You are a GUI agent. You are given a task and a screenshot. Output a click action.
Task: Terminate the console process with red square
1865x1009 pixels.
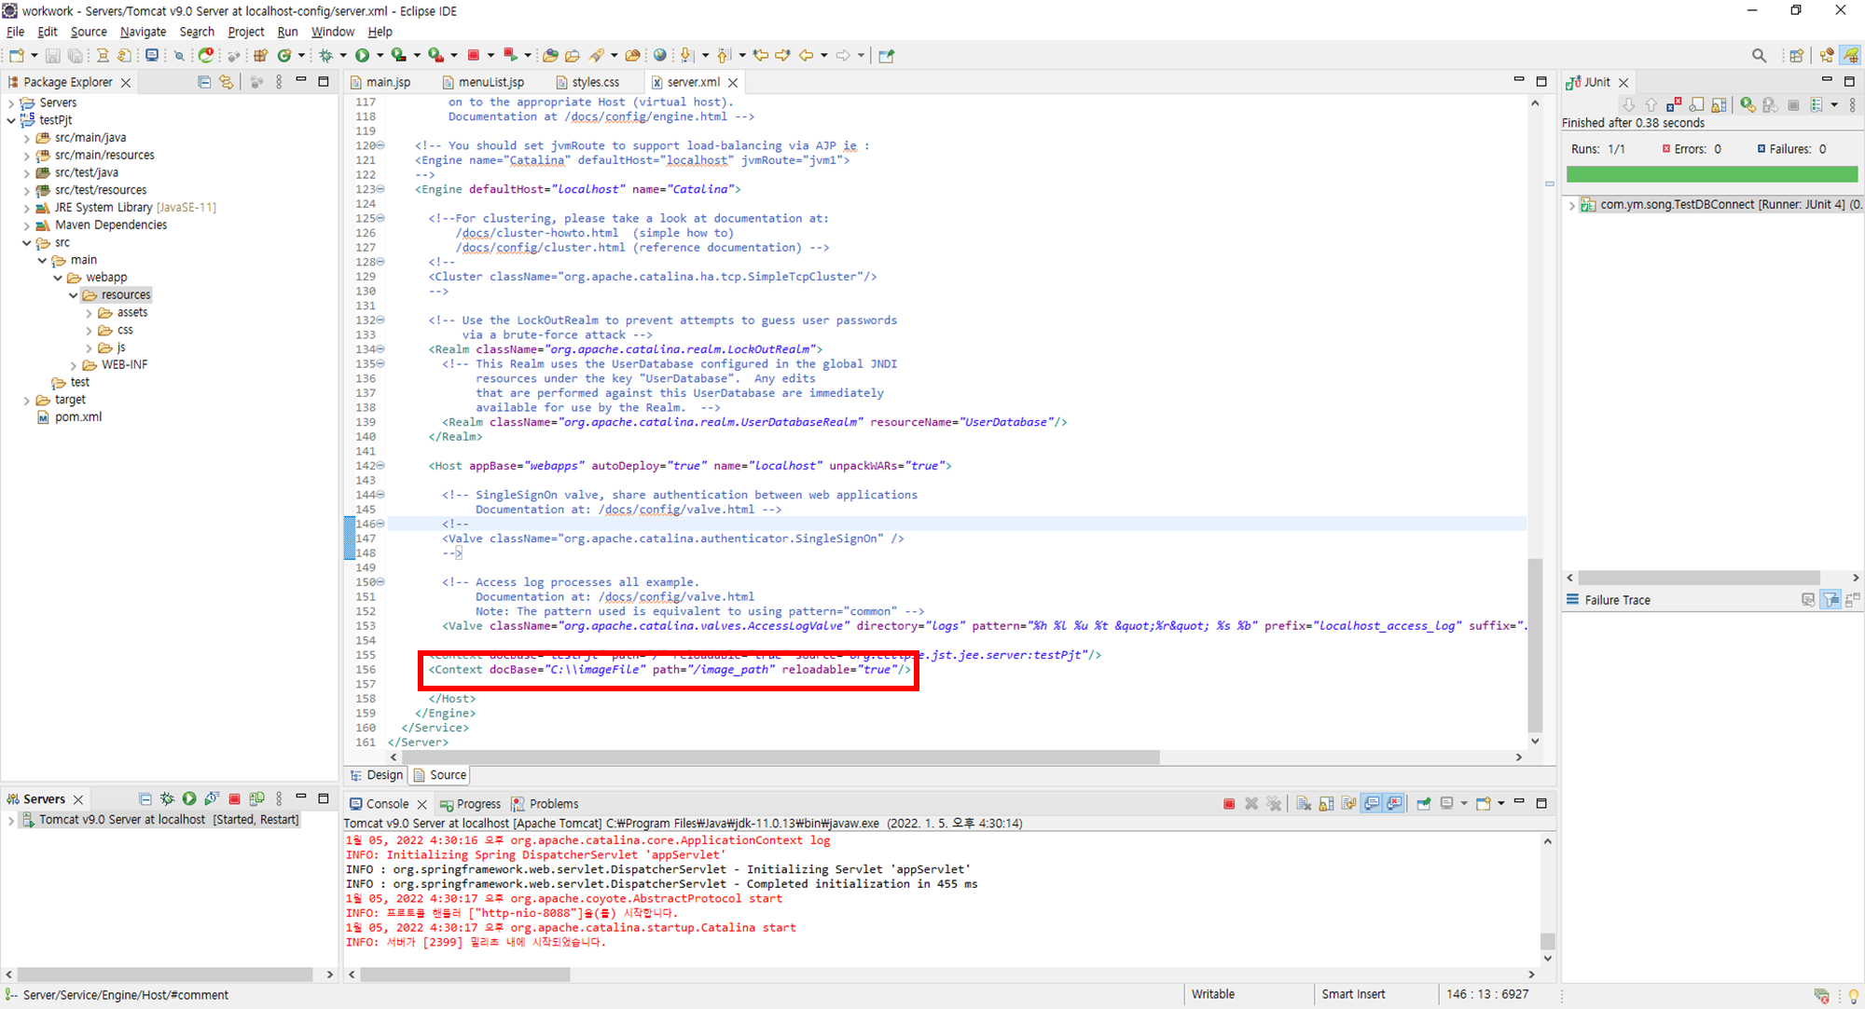point(1229,803)
